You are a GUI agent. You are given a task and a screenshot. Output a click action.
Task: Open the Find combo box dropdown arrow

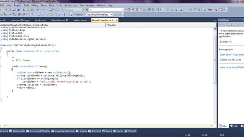123,10
